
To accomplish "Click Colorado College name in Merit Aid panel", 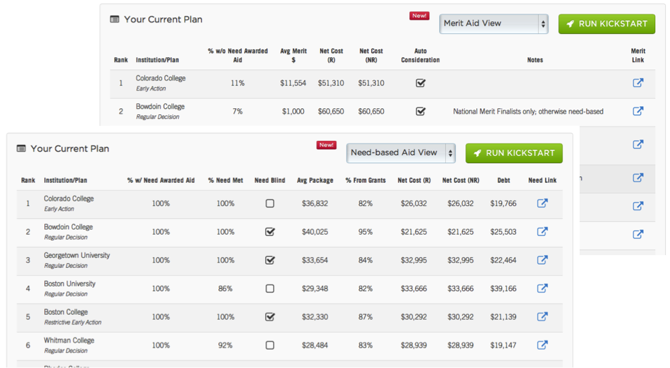I will (160, 78).
